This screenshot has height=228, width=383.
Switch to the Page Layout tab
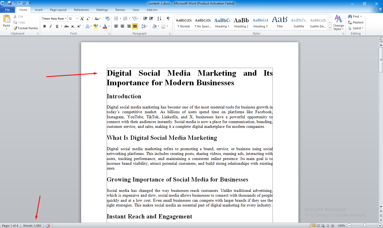coord(58,10)
